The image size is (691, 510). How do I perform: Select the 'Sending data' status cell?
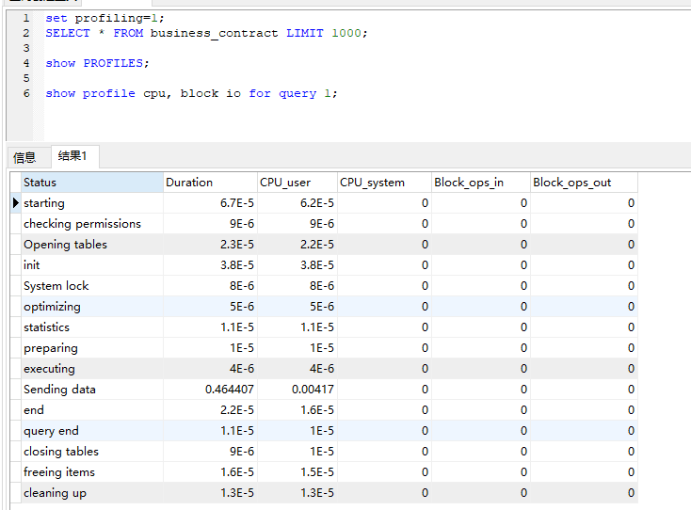tap(92, 390)
